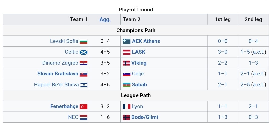The width and height of the screenshot is (271, 129).
Task: Open the Celje team link
Action: coord(138,74)
